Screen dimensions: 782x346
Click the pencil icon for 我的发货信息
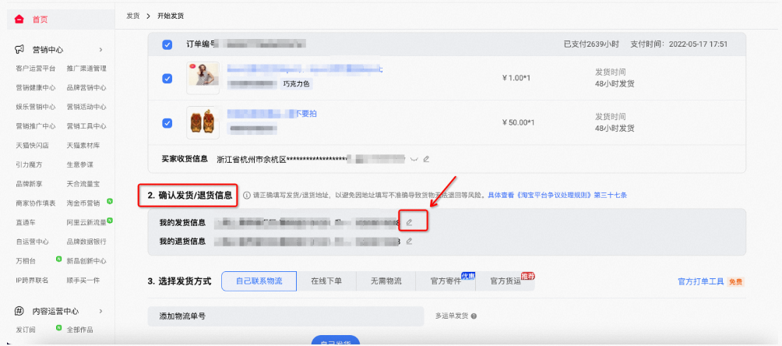click(x=410, y=223)
